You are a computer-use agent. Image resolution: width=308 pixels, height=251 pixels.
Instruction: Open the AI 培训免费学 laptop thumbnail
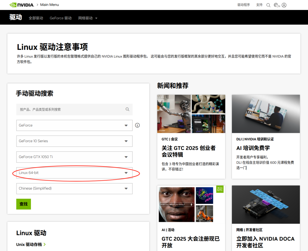point(266,114)
